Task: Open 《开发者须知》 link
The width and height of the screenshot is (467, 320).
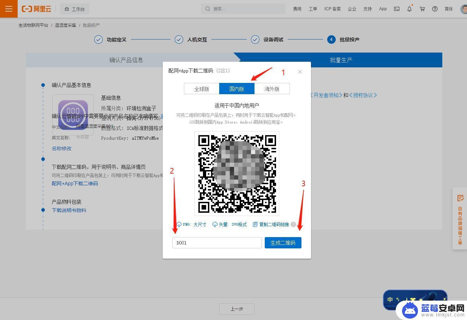Action: (325, 95)
